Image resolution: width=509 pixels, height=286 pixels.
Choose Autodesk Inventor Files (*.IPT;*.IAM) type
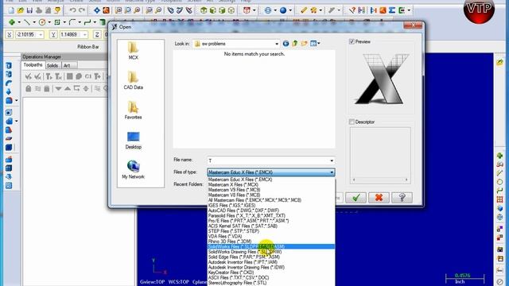(x=270, y=262)
